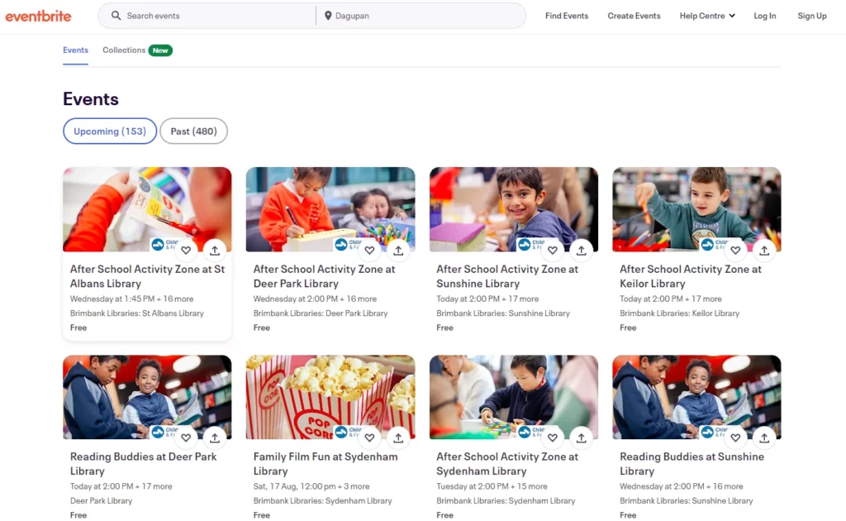The image size is (846, 521).
Task: Share Reading Buddies at Sunshine Library
Action: coord(764,437)
